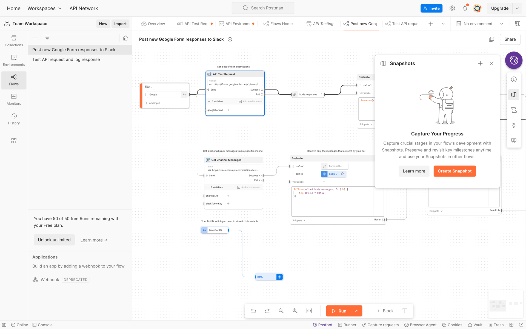Open Runner from the status bar
Image resolution: width=526 pixels, height=329 pixels.
point(347,325)
